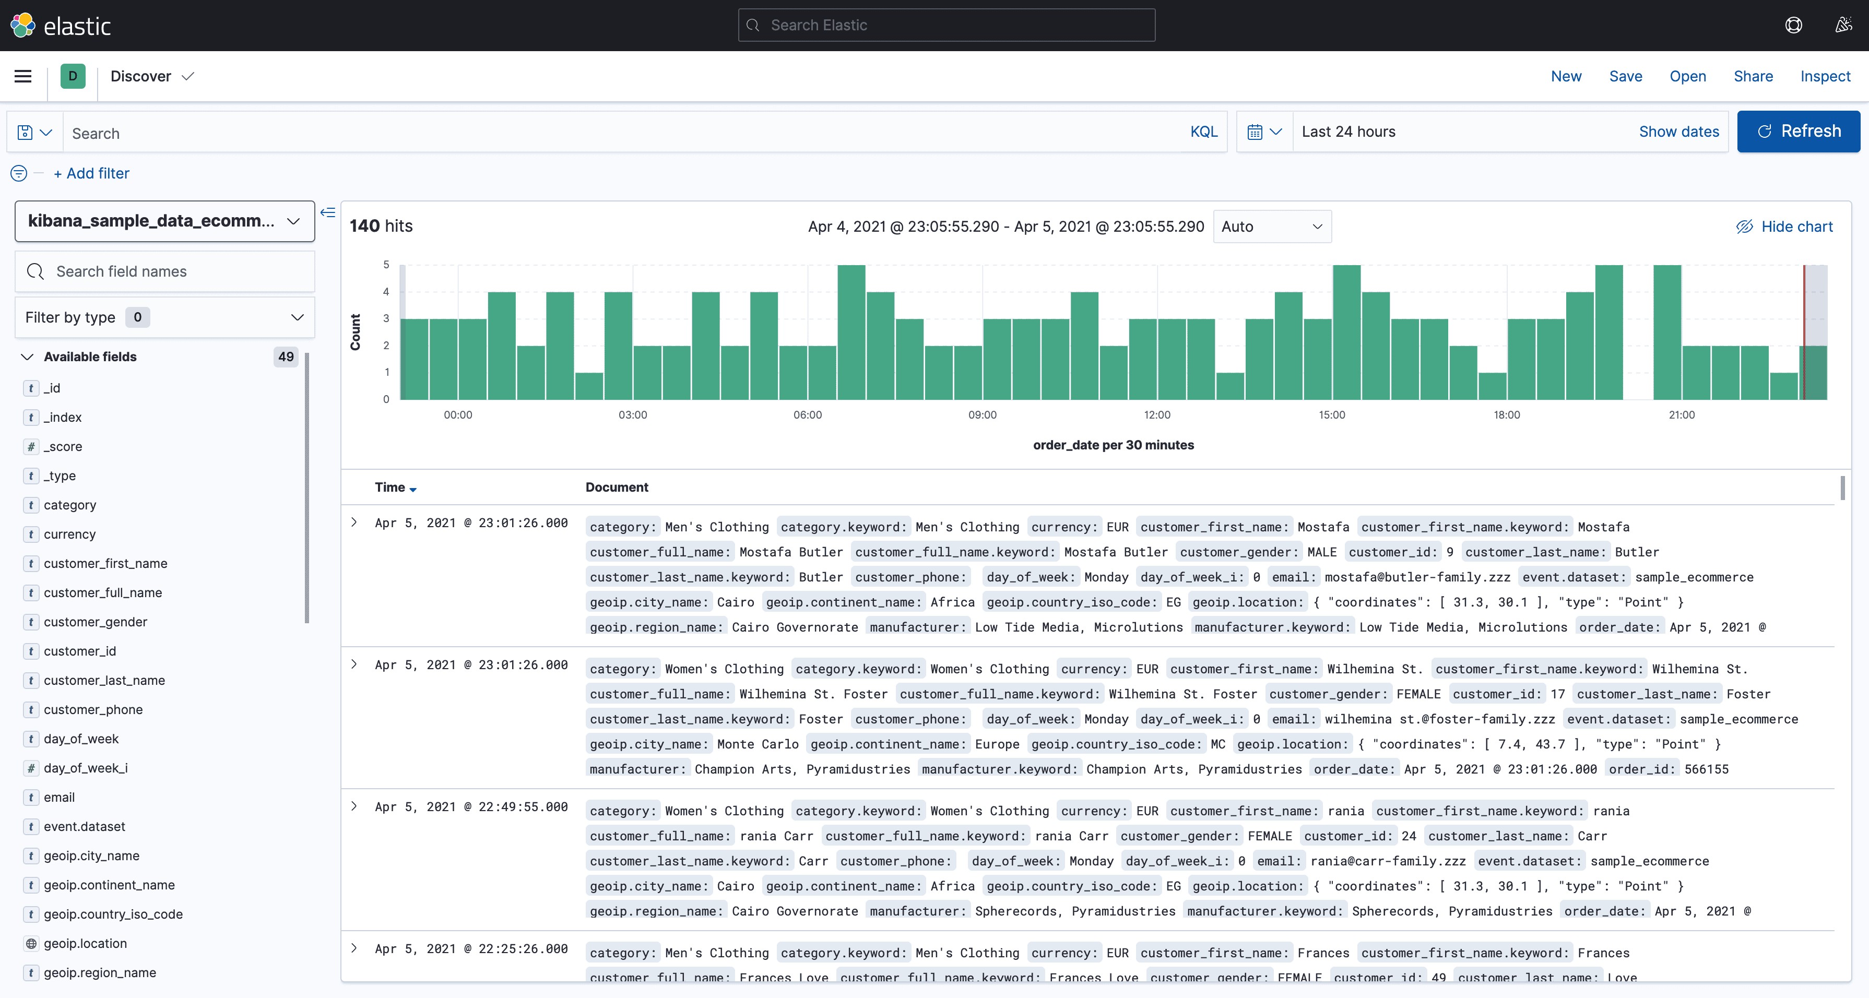Expand the Filter by type dropdown
Viewport: 1869px width, 998px height.
pyautogui.click(x=164, y=318)
